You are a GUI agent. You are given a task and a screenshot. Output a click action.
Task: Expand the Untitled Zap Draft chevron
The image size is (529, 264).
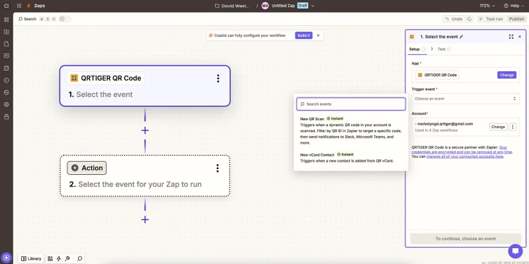click(313, 6)
